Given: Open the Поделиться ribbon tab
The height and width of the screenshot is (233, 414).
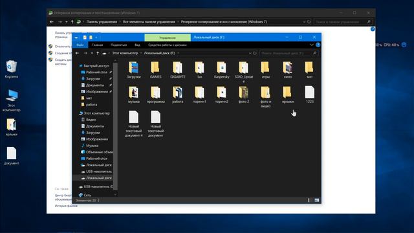Looking at the screenshot, I should coord(119,45).
